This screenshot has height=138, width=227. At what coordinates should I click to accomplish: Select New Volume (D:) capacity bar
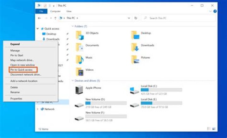(x=106, y=103)
